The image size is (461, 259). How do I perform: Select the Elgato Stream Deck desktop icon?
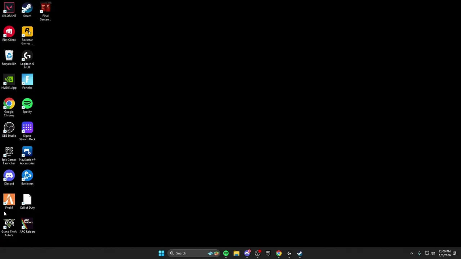[27, 132]
